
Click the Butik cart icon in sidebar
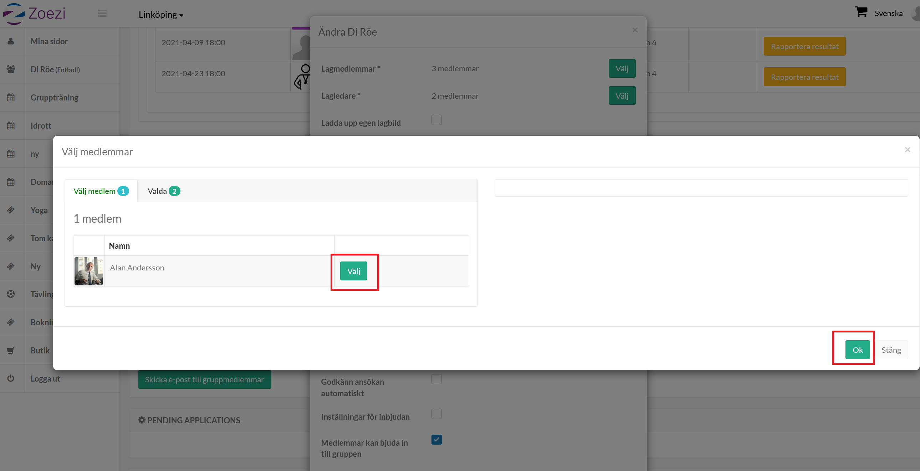(x=11, y=350)
